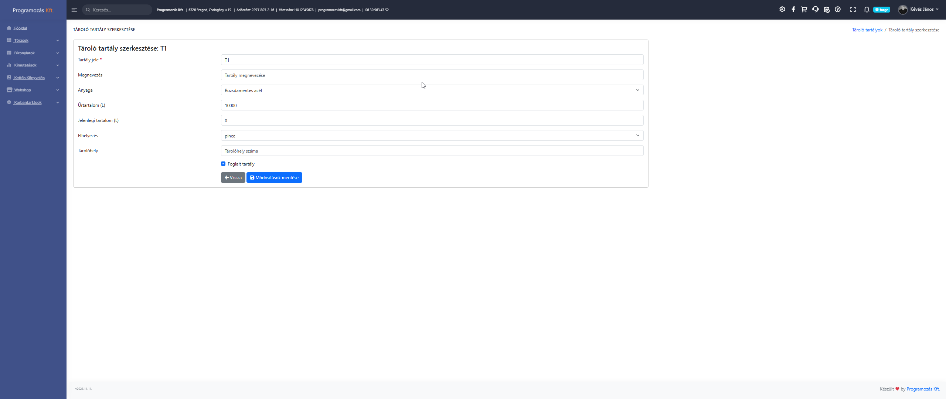Open the Anyaga dropdown

[x=432, y=90]
